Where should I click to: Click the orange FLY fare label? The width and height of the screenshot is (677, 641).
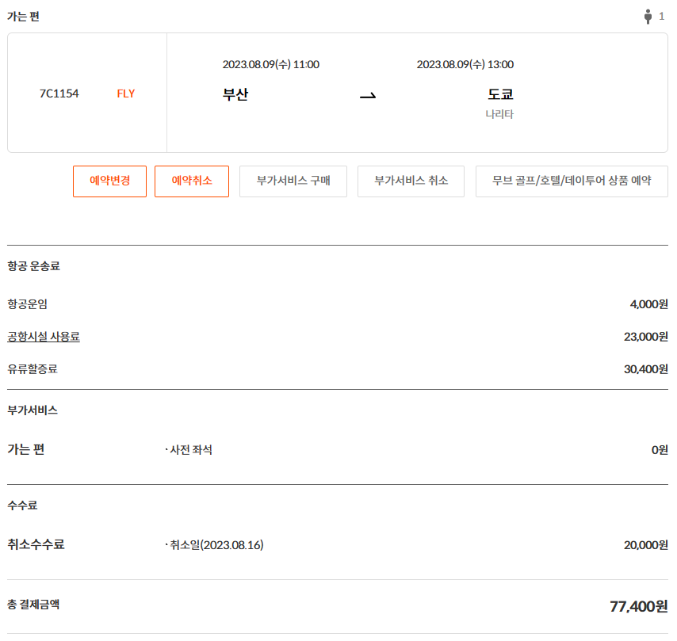[126, 93]
